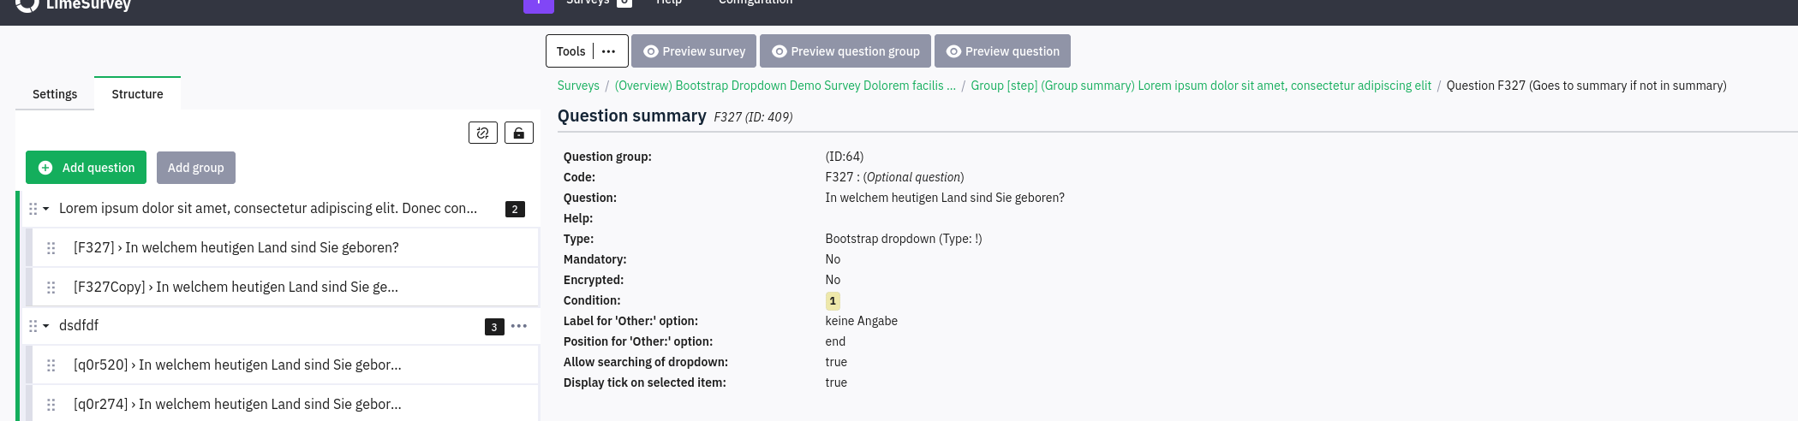
Task: Select F327Copy question in the tree
Action: [236, 288]
